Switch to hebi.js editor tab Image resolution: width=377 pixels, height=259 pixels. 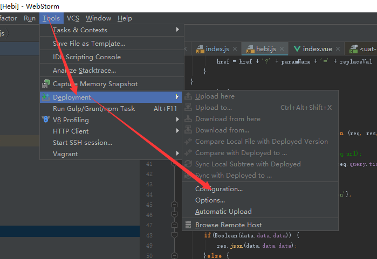click(266, 48)
